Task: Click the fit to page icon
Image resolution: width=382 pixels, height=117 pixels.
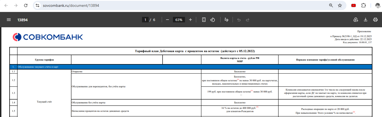Action: tap(204, 20)
